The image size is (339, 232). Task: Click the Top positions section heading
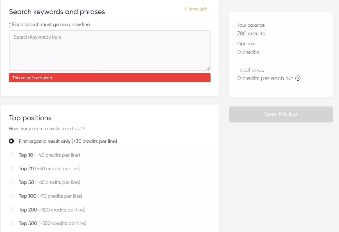(x=30, y=118)
